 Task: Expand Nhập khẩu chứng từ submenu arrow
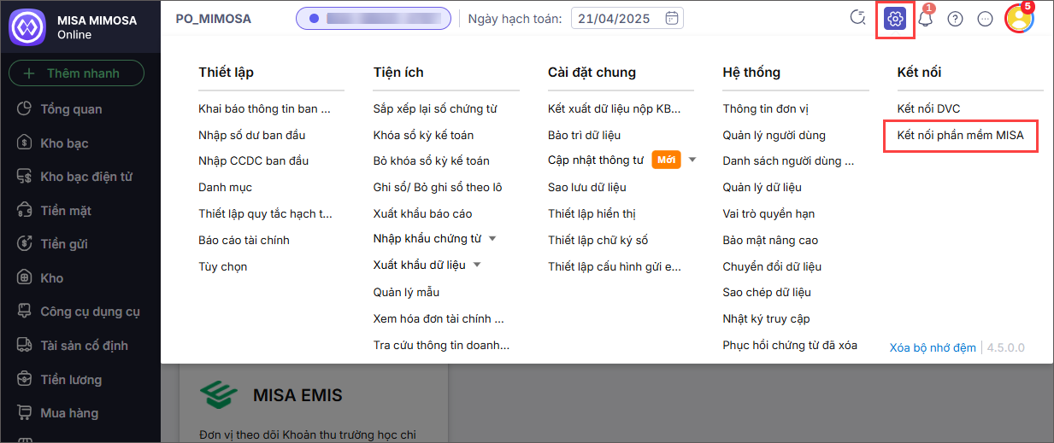(x=492, y=239)
